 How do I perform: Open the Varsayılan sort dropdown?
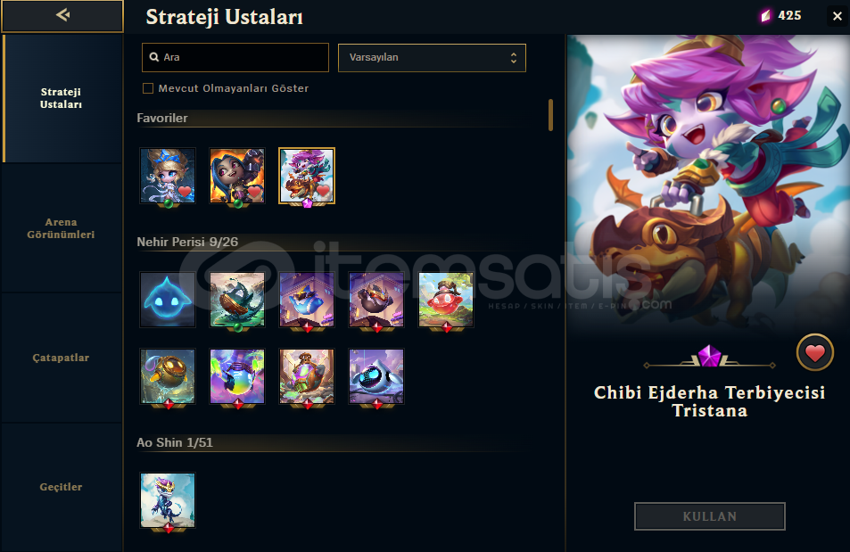click(x=432, y=57)
